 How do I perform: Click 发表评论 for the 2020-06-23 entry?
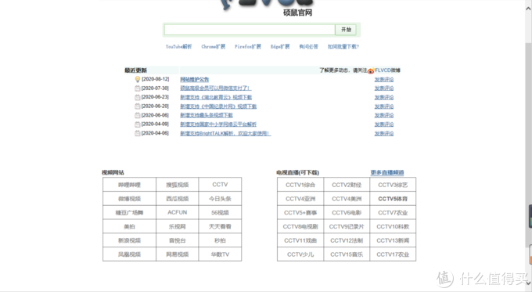384,97
